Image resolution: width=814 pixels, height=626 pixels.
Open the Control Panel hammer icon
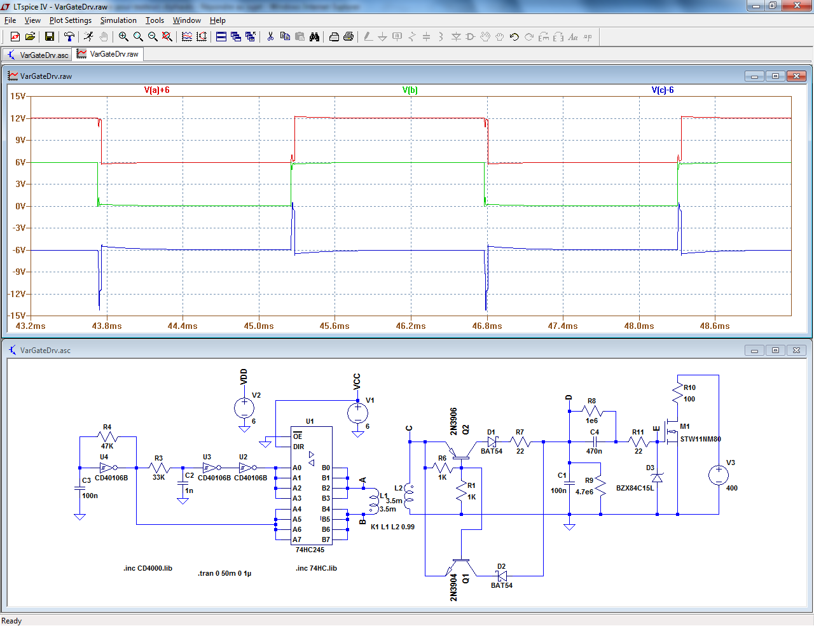pos(69,37)
